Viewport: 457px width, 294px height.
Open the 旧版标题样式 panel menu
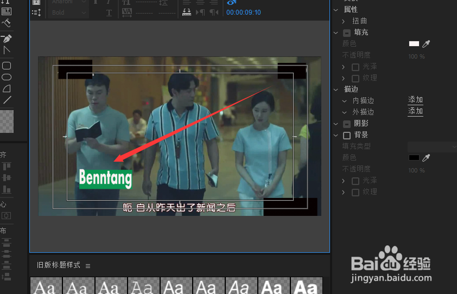coord(88,266)
